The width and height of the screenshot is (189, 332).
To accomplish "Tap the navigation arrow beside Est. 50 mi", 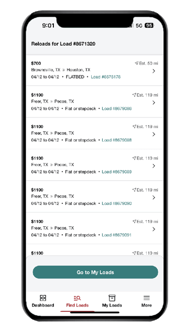I will (137, 63).
